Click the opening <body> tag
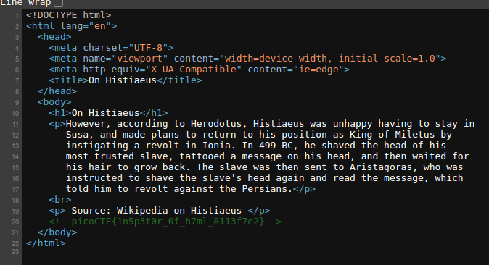The image size is (489, 265). click(x=54, y=102)
